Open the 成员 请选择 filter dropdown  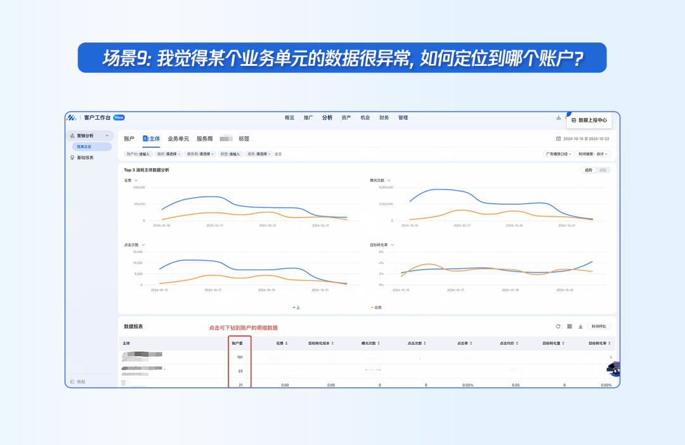click(259, 154)
